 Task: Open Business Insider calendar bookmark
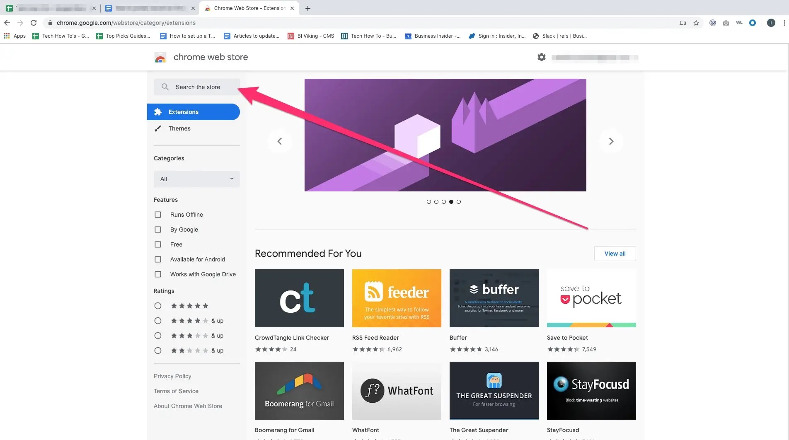click(x=433, y=36)
